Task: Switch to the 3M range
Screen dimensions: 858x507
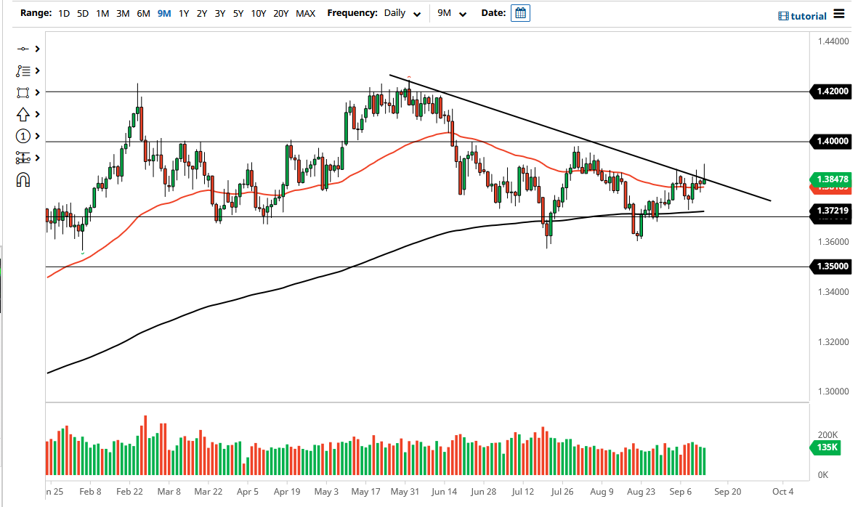Action: (121, 13)
